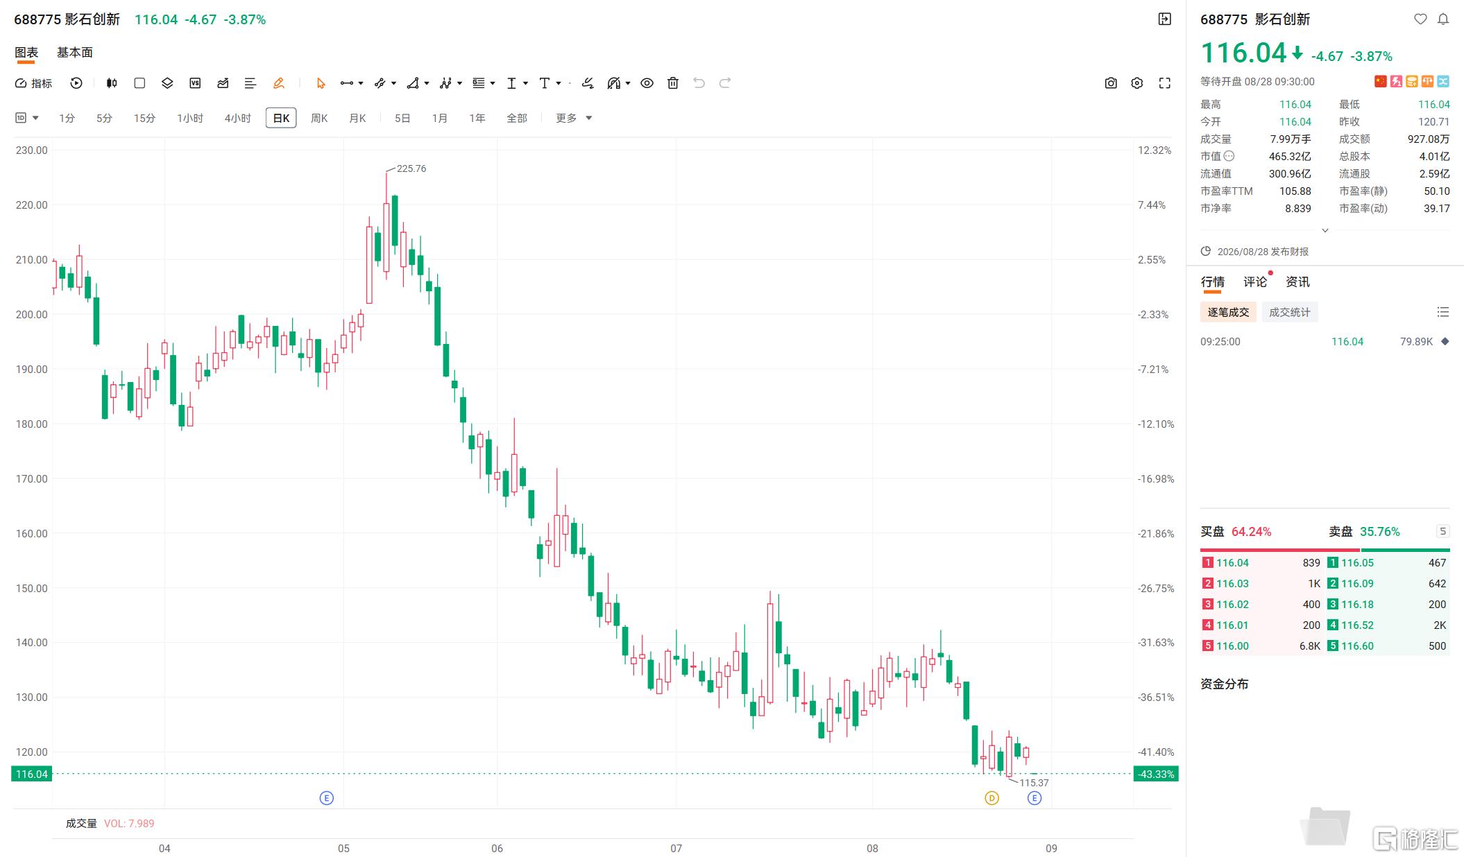The height and width of the screenshot is (857, 1464).
Task: Click the yellow D dividend marker
Action: pos(991,798)
